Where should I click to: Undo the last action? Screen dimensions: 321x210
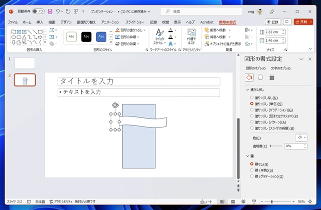click(58, 11)
